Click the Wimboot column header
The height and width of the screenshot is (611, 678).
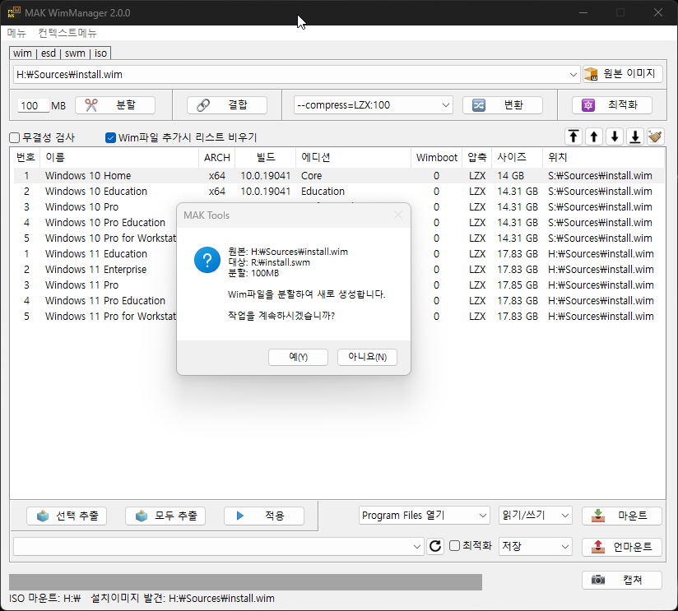437,157
